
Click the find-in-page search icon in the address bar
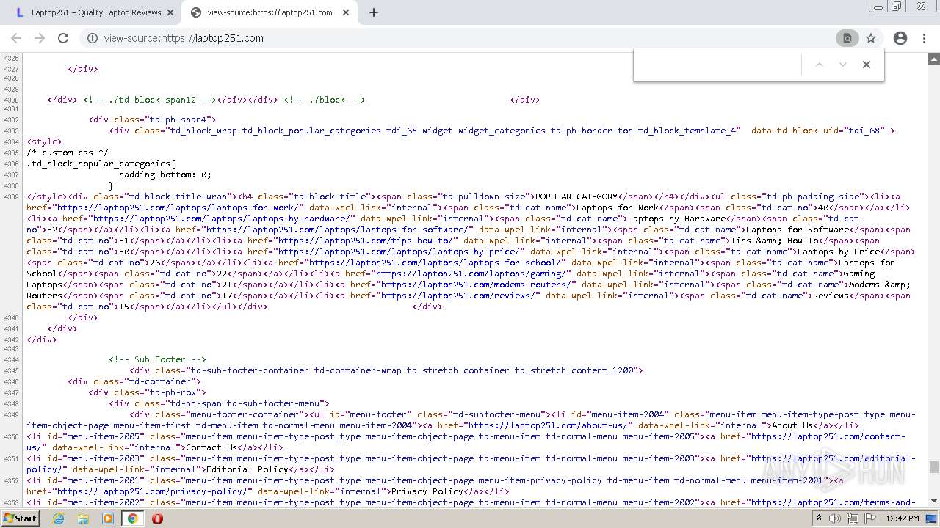click(847, 38)
